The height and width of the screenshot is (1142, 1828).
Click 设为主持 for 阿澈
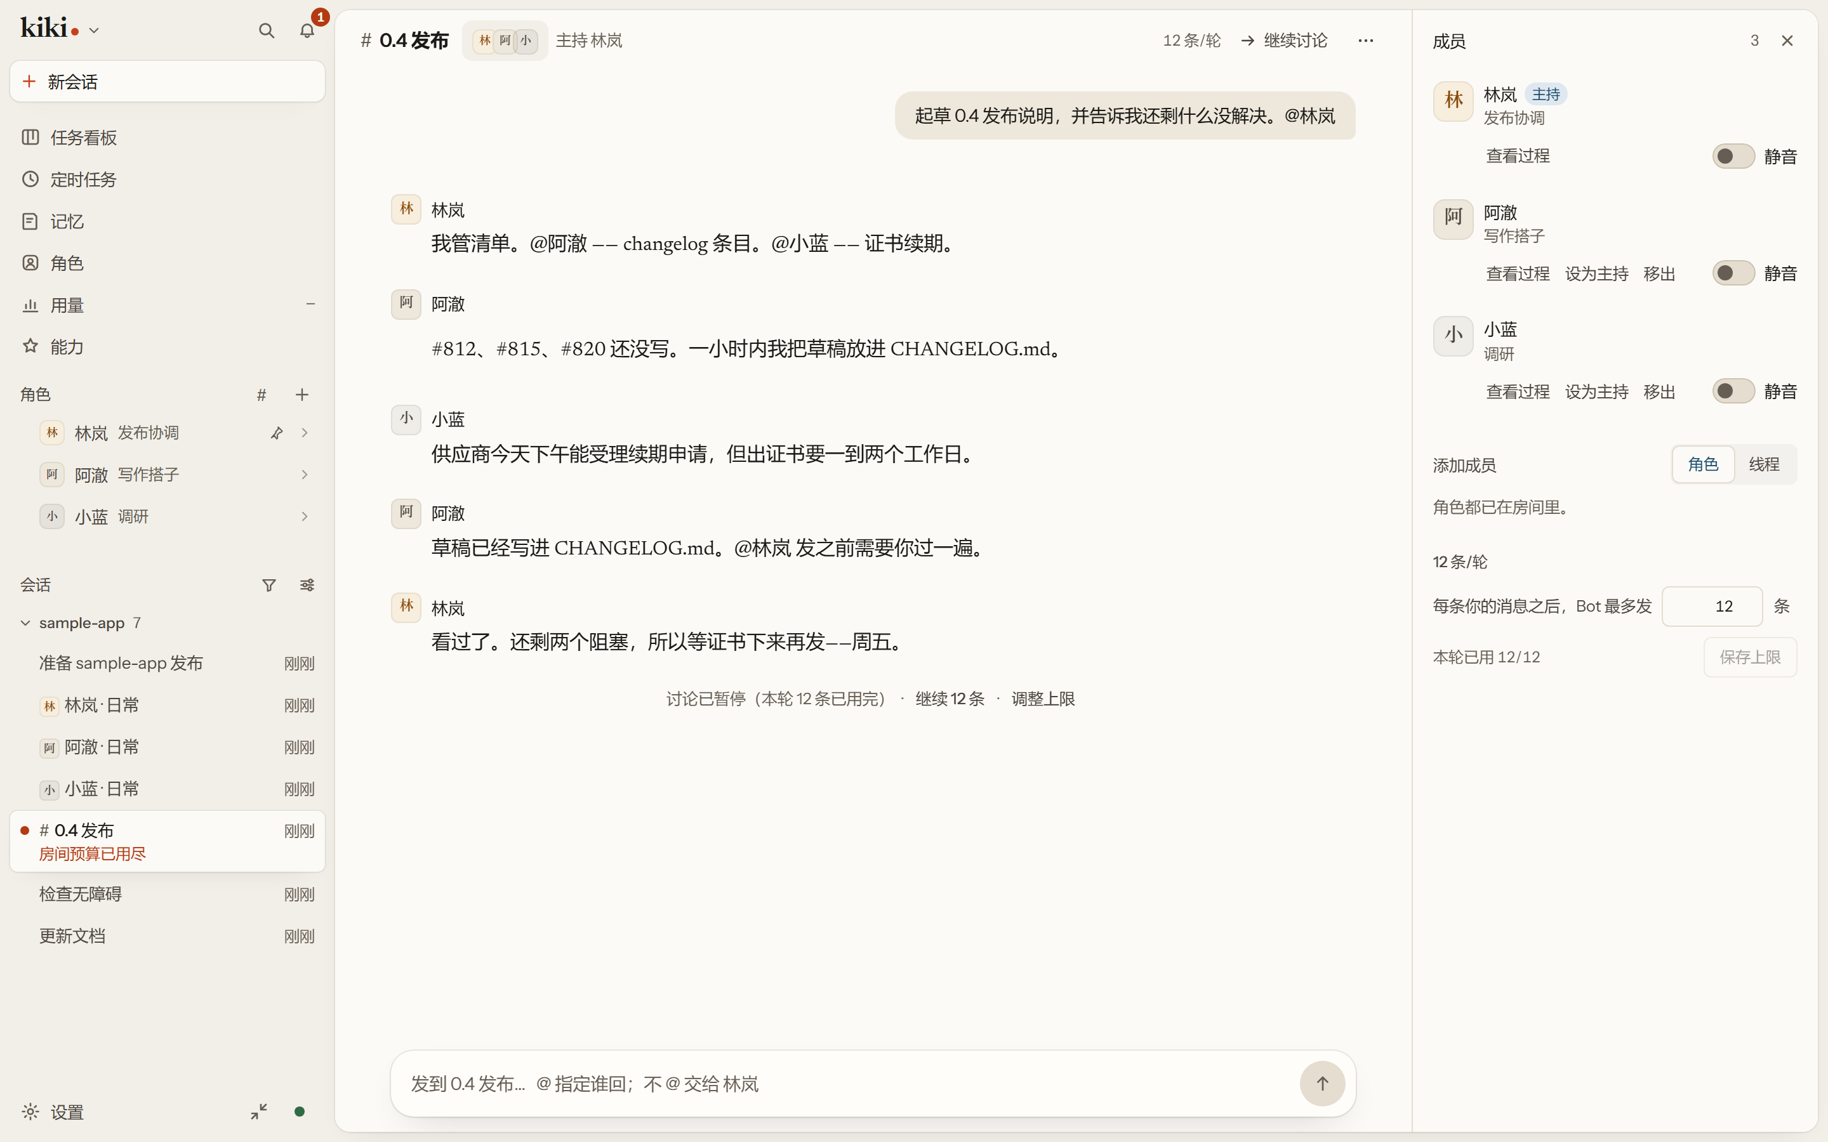click(x=1596, y=273)
